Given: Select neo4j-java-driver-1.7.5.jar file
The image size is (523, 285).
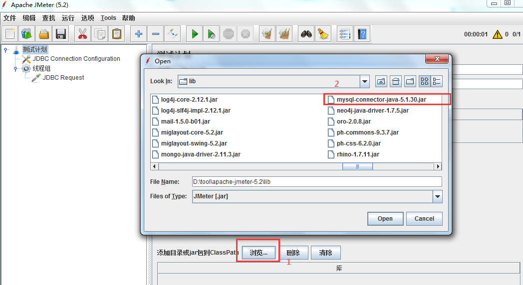Looking at the screenshot, I should 368,111.
